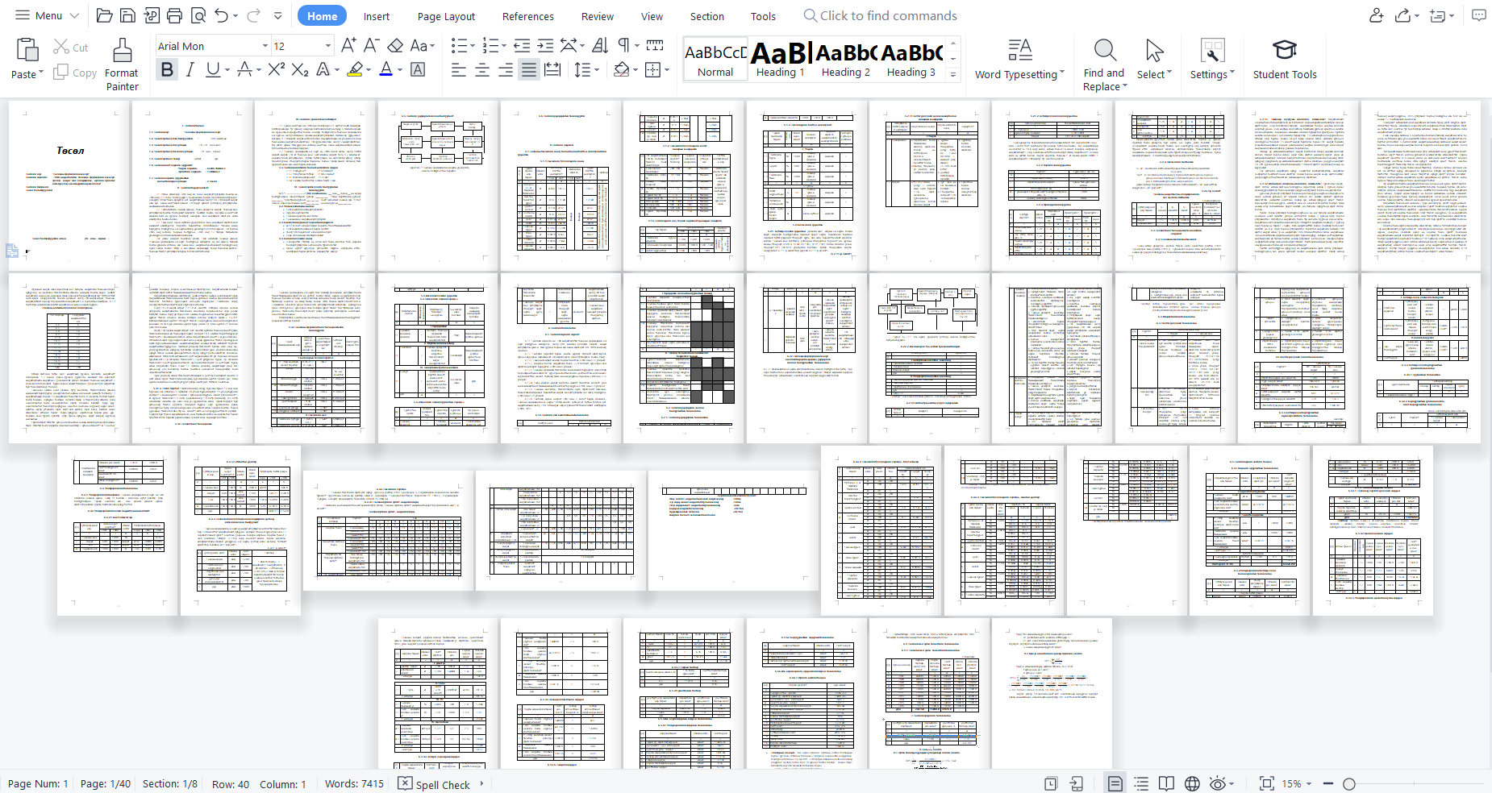Image resolution: width=1492 pixels, height=793 pixels.
Task: Click the Spell Check button
Action: (x=435, y=784)
